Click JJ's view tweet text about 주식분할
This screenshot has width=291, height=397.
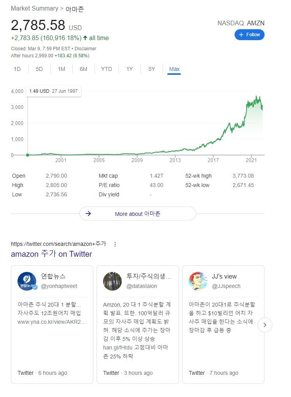(222, 317)
